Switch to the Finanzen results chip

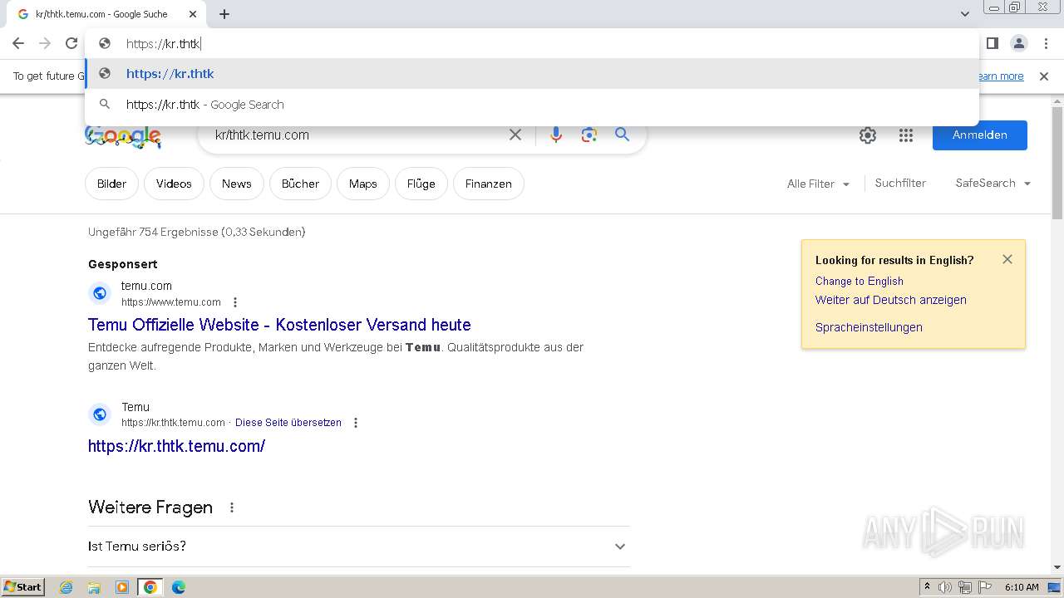pos(488,184)
